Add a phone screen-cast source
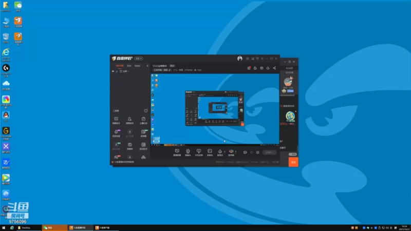Screen dimensions: 411x231 [x=199, y=152]
